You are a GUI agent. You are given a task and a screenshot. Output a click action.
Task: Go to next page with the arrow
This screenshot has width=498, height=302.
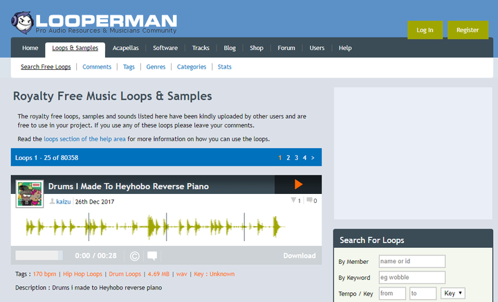[x=313, y=158]
